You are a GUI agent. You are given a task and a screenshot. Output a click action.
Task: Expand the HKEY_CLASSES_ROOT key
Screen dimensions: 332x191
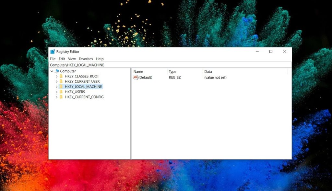click(56, 76)
